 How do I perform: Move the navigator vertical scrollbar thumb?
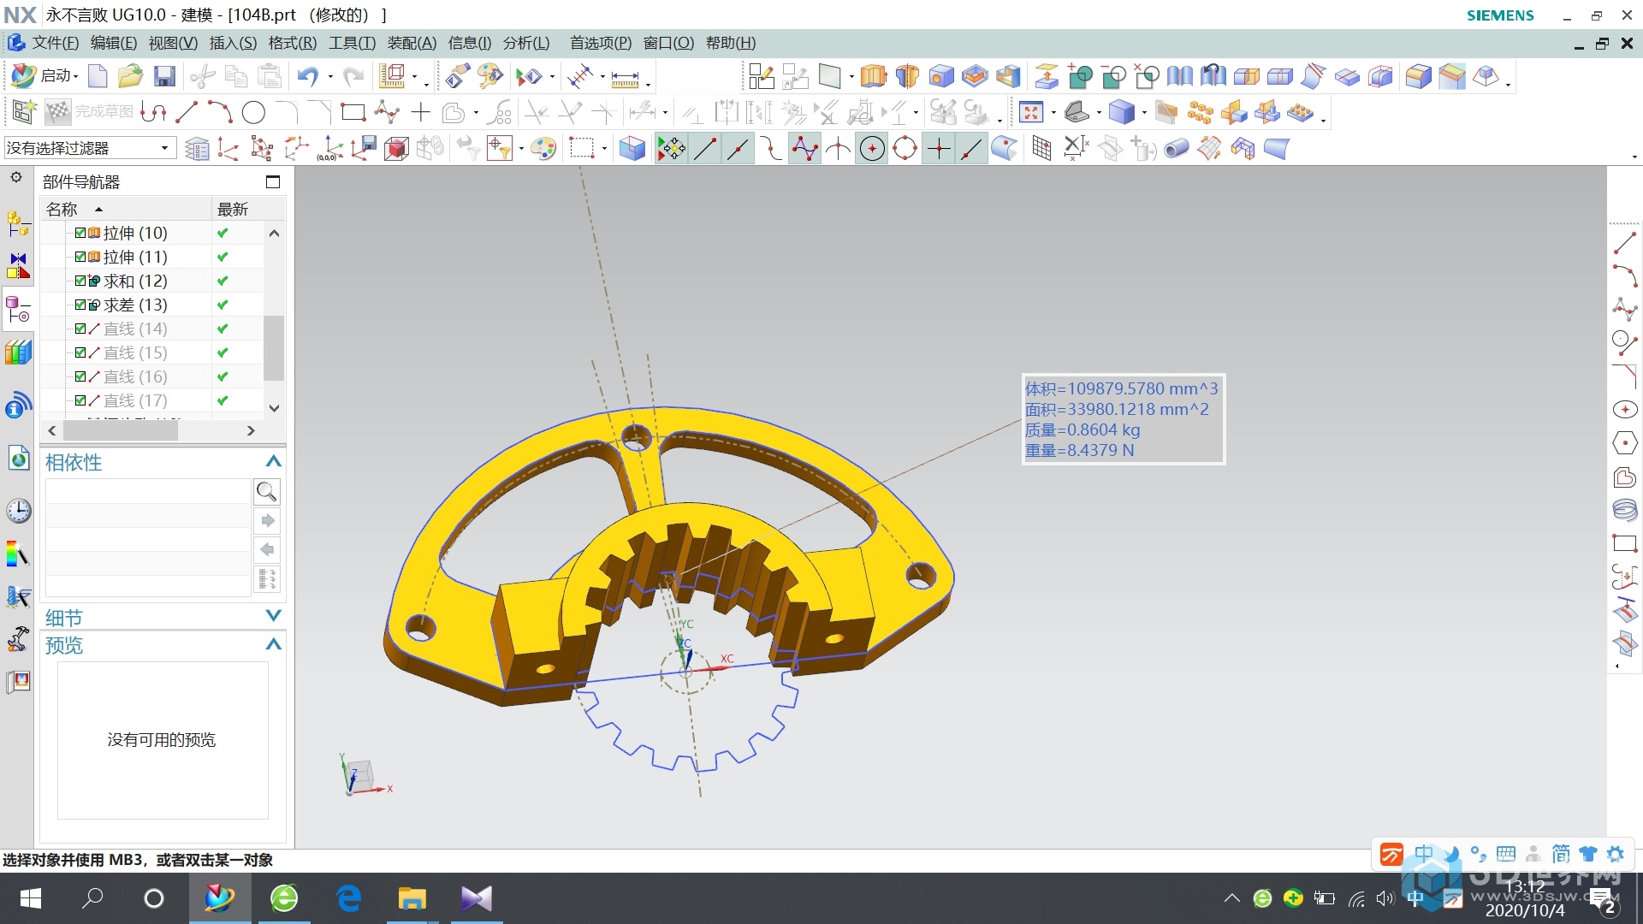pos(274,348)
